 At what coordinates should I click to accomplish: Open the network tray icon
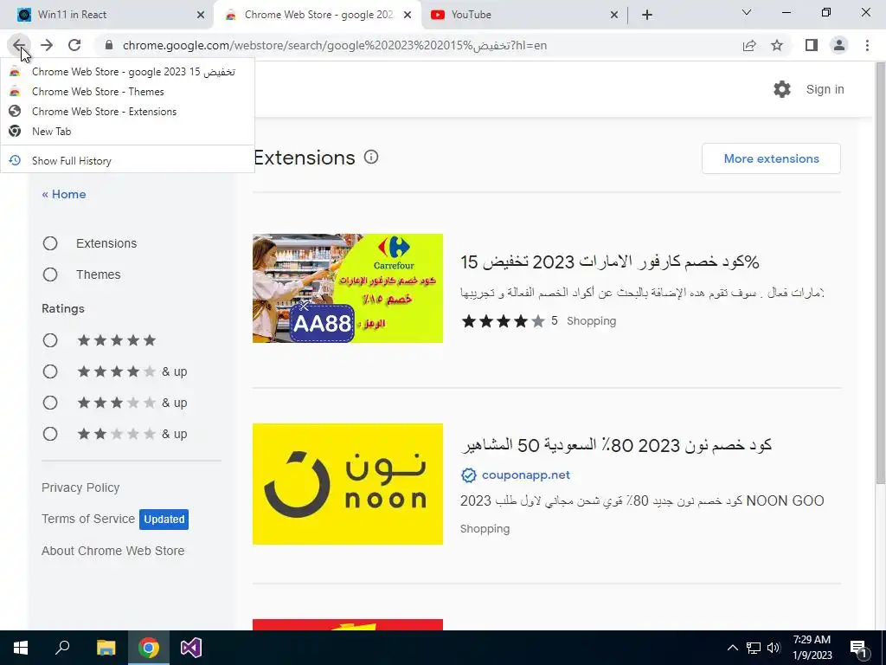[754, 648]
